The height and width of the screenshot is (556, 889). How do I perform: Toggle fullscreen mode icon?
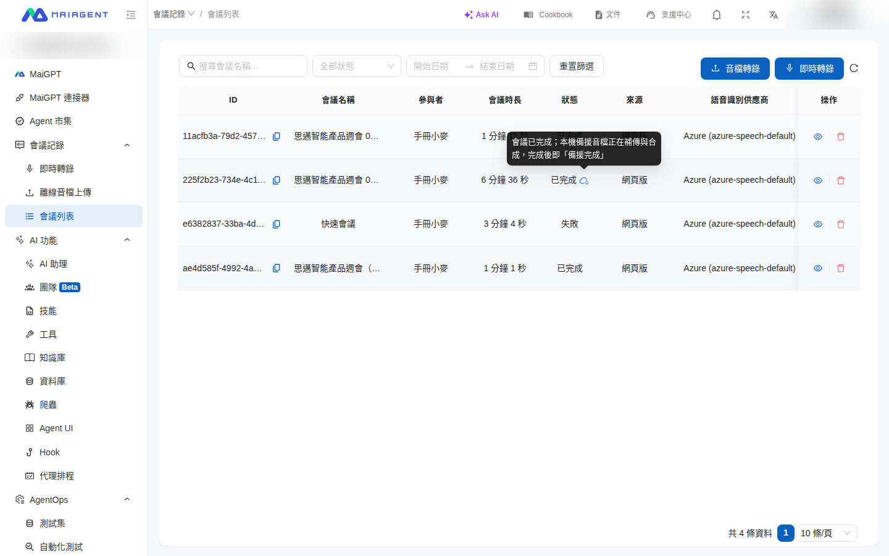[746, 15]
